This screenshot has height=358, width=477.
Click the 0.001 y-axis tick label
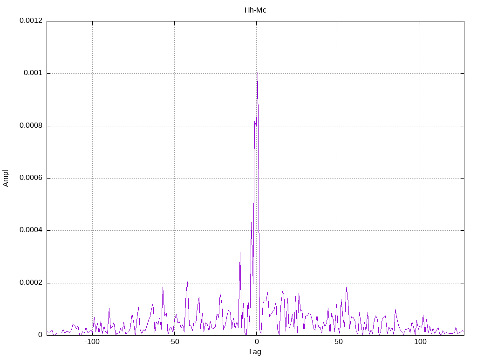[33, 73]
